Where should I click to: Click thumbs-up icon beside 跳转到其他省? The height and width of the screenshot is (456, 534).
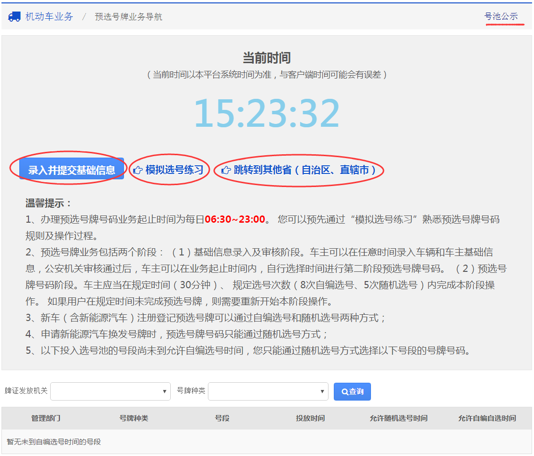click(x=226, y=170)
